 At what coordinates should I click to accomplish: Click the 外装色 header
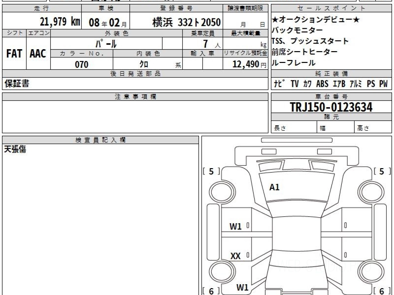[117, 33]
